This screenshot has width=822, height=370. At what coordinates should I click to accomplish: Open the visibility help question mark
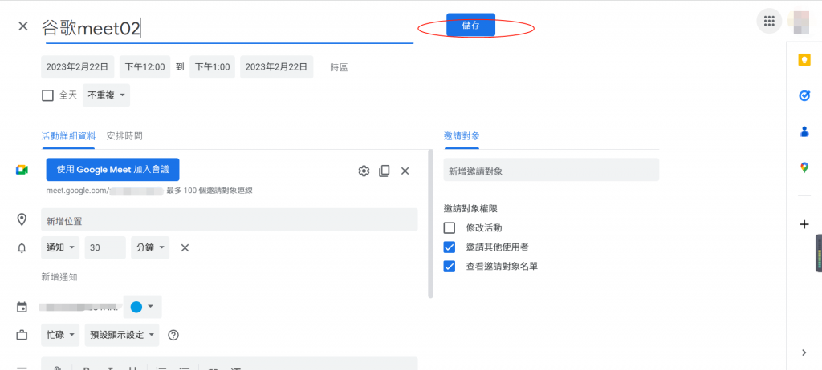(x=173, y=335)
